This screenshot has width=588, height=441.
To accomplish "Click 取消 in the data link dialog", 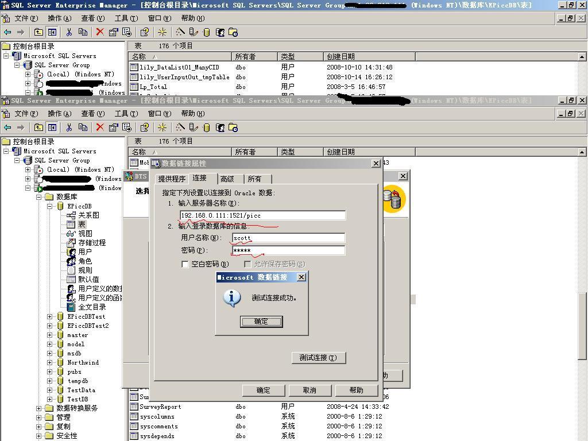I will pos(310,390).
